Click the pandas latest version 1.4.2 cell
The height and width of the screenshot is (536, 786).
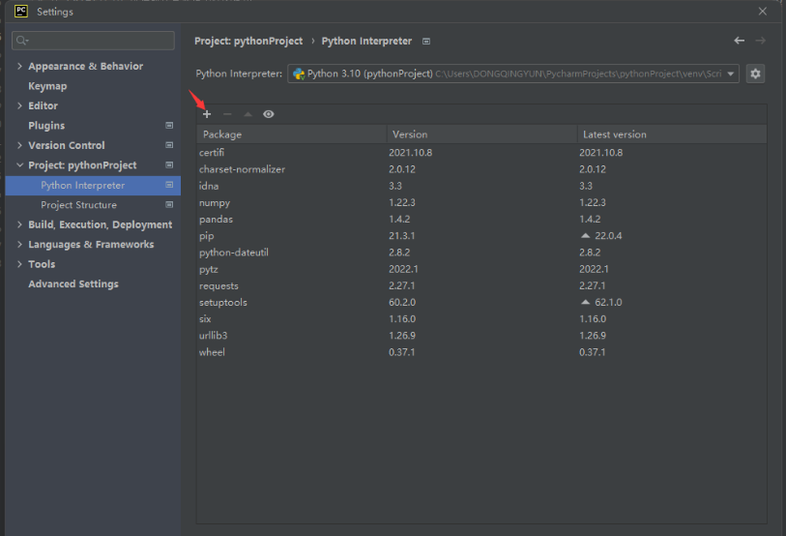pos(590,219)
